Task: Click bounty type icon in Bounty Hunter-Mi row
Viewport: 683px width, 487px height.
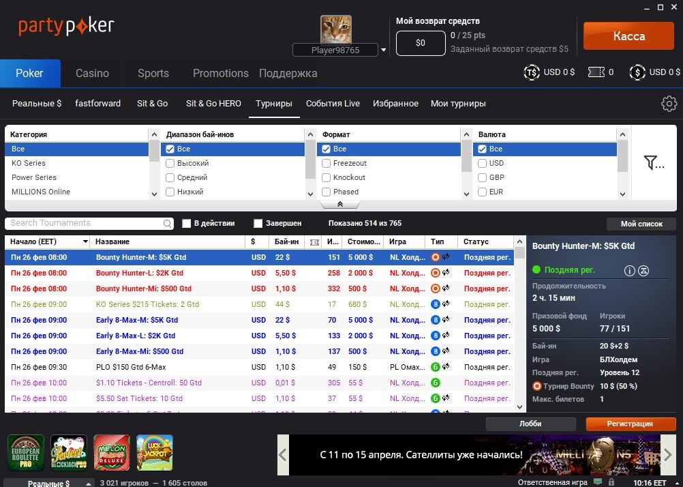Action: (x=435, y=289)
